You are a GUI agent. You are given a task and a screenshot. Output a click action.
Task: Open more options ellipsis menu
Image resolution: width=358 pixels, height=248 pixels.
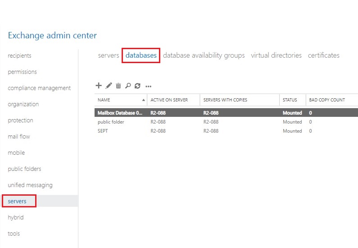pyautogui.click(x=149, y=87)
